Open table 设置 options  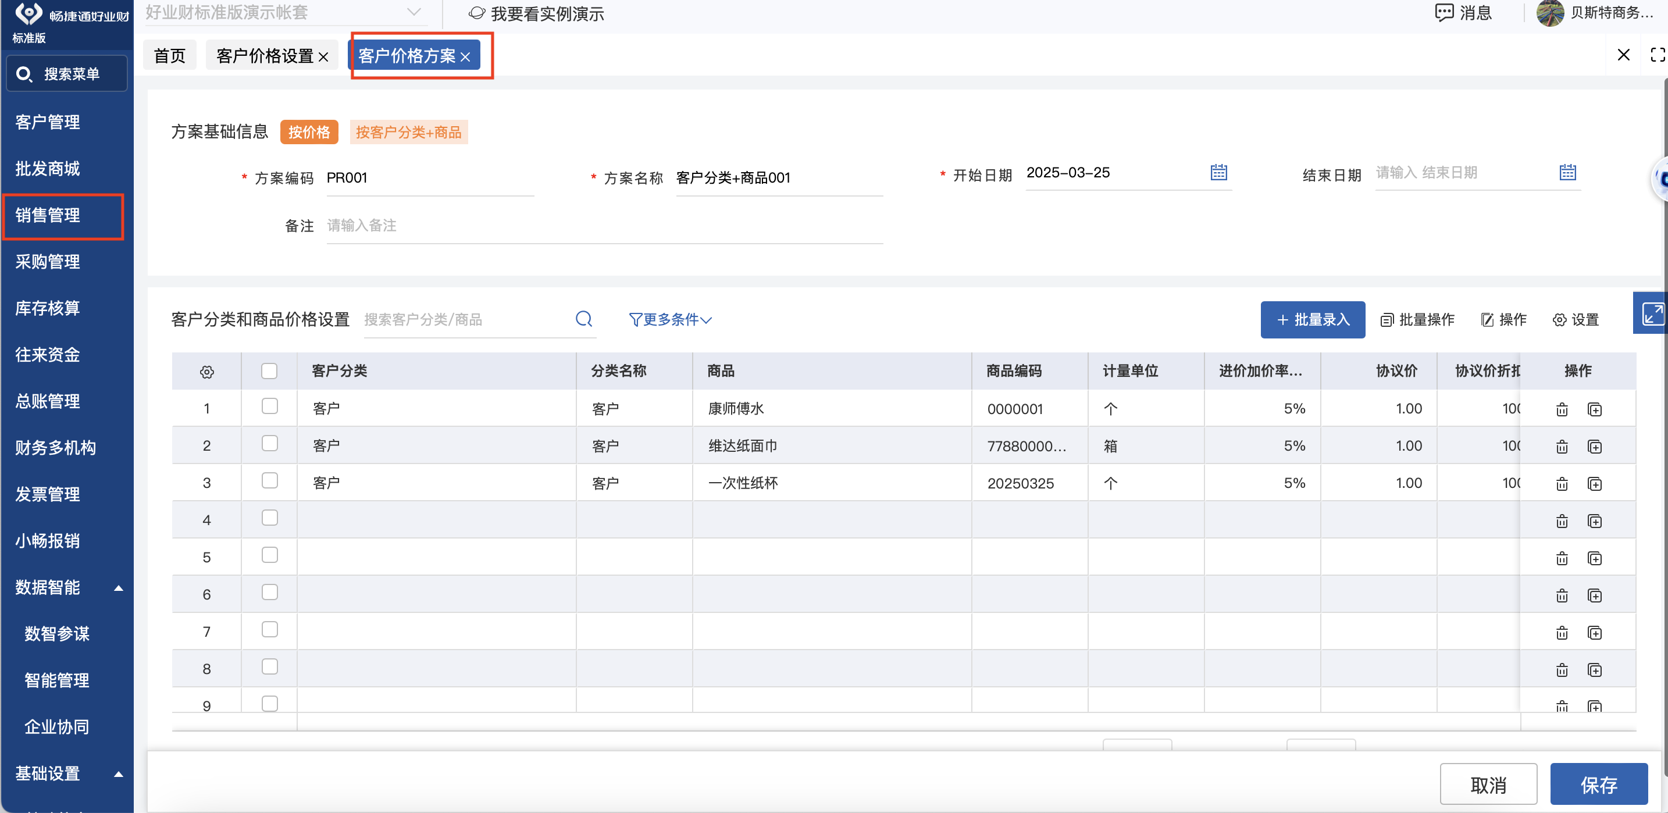[x=1576, y=320]
